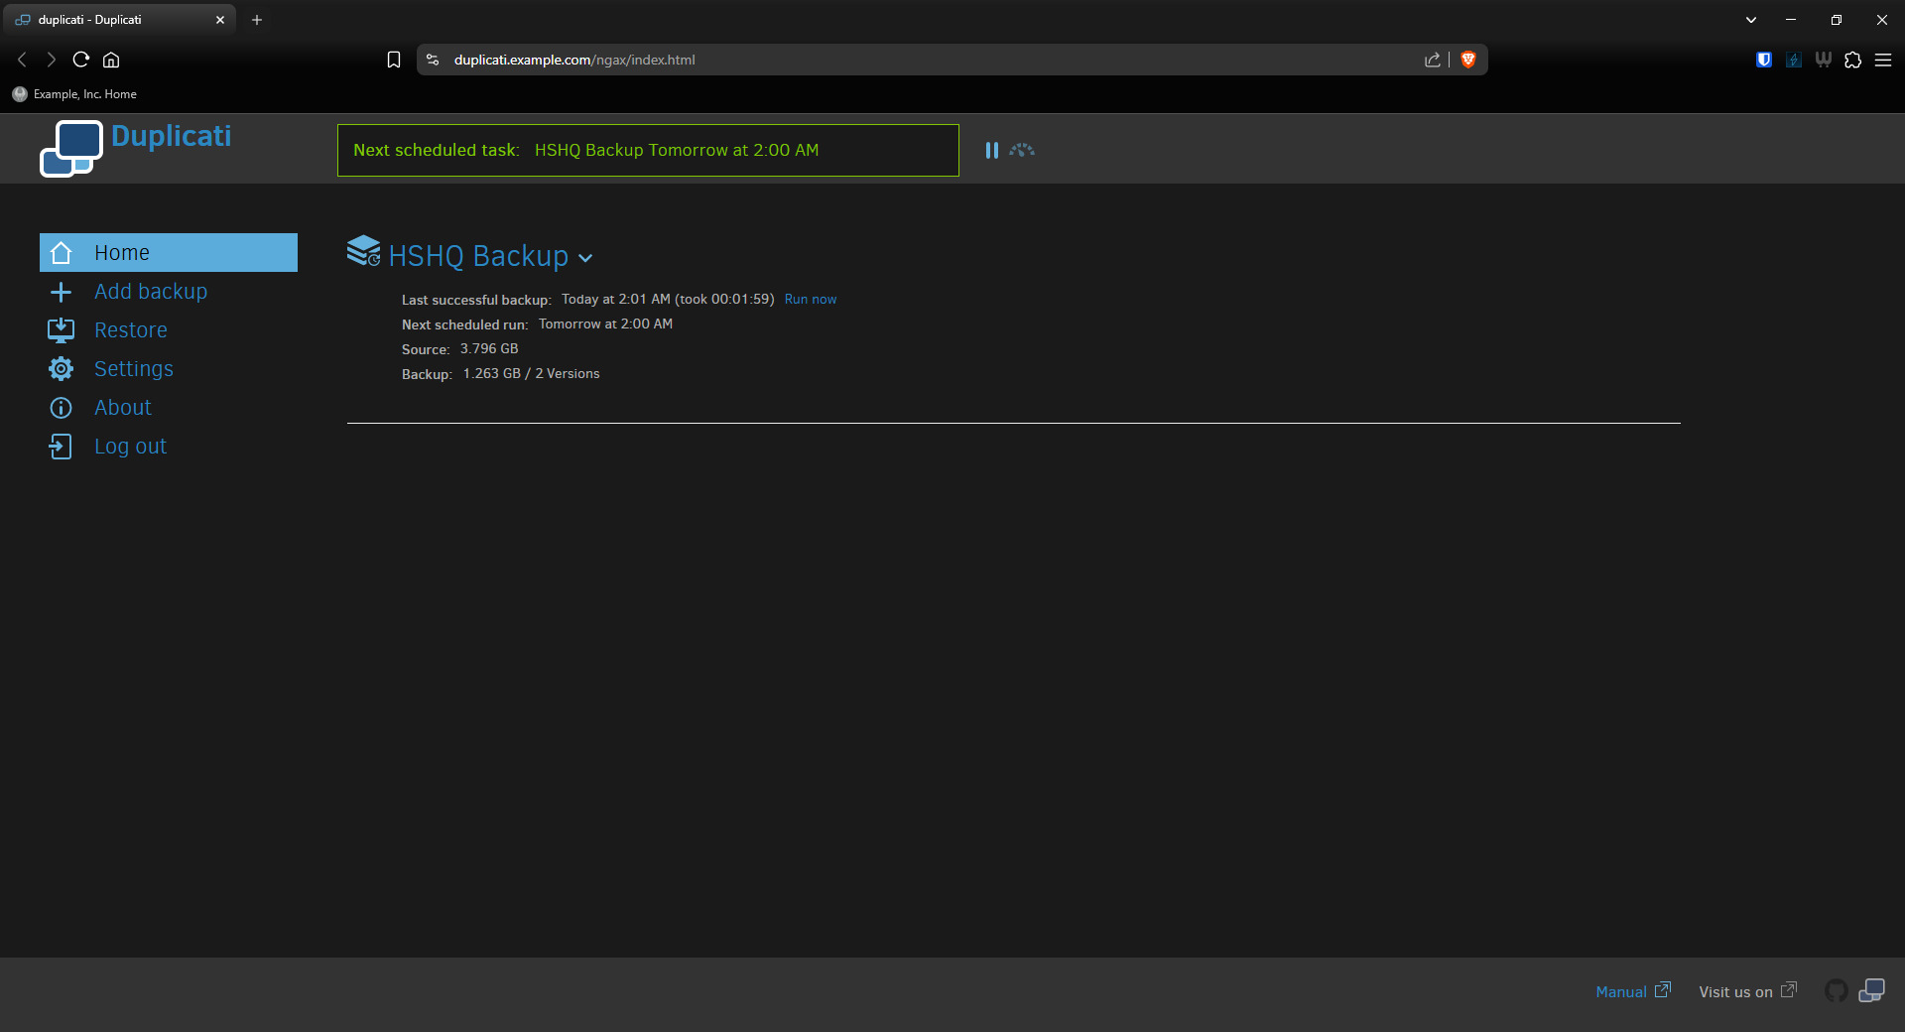This screenshot has height=1032, width=1905.
Task: Open the Restore menu item
Action: coord(130,330)
